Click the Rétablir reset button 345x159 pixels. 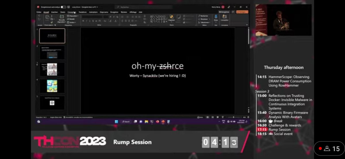71,19
